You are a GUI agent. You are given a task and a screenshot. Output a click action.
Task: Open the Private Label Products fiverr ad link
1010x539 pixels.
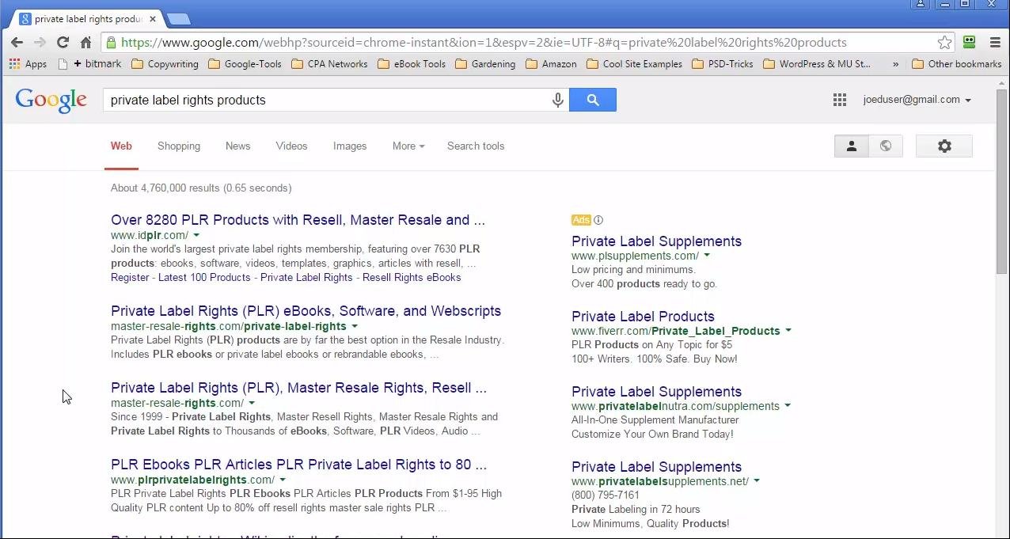(x=643, y=317)
